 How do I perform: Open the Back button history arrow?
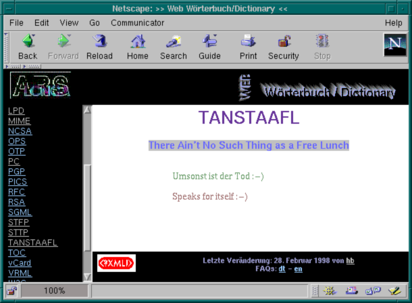click(x=34, y=35)
